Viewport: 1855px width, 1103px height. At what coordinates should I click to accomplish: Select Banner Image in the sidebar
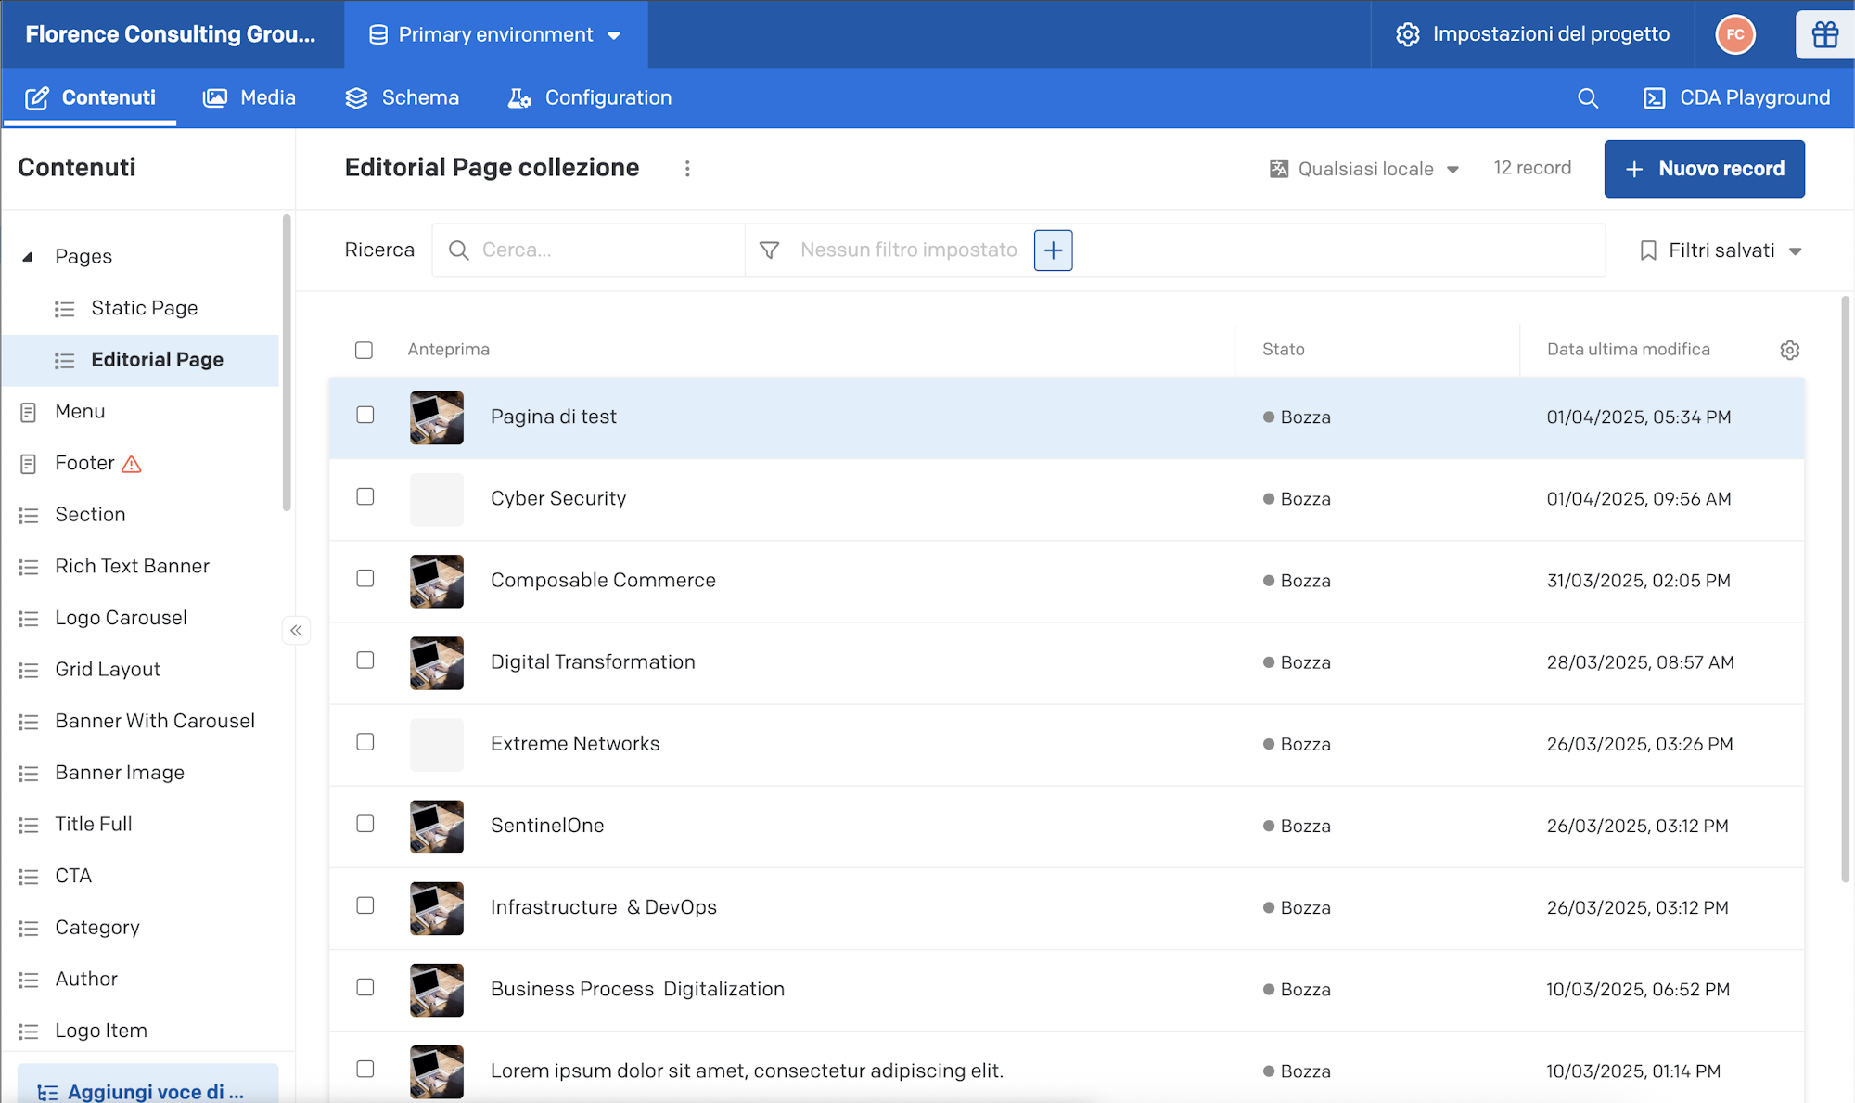point(120,774)
